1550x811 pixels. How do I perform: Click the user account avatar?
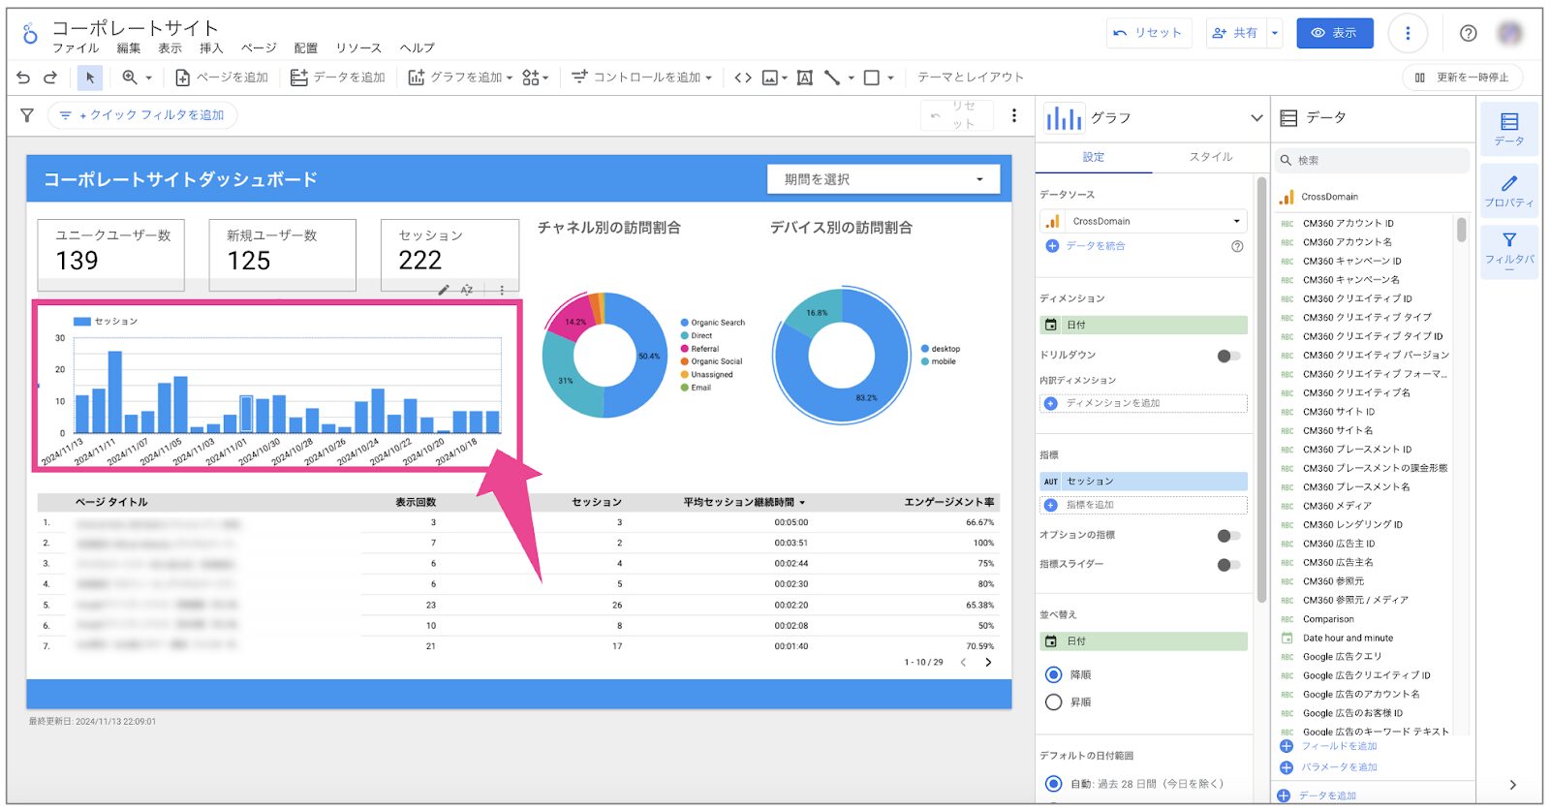coord(1510,33)
